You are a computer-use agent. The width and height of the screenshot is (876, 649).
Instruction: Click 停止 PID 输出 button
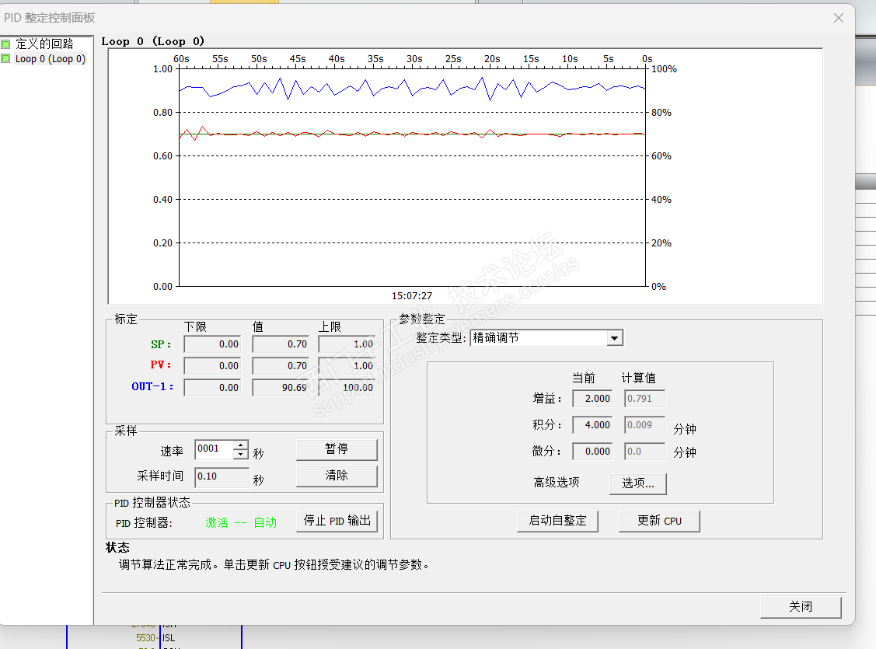[x=337, y=521]
